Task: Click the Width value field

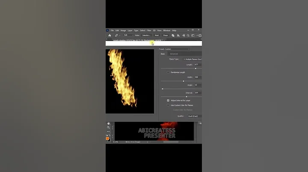Action: click(198, 77)
